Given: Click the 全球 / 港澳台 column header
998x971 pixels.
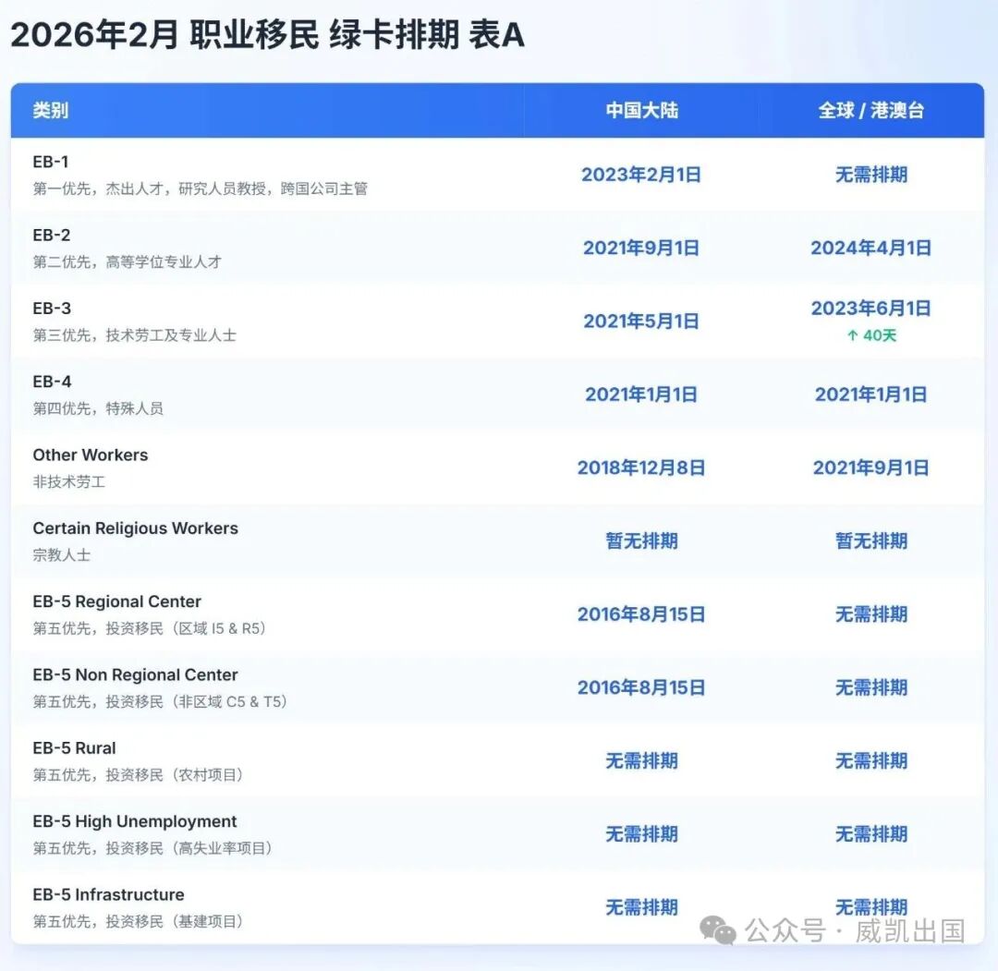Looking at the screenshot, I should [870, 111].
